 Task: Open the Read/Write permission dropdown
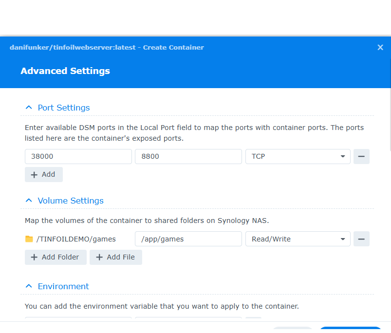pos(298,239)
